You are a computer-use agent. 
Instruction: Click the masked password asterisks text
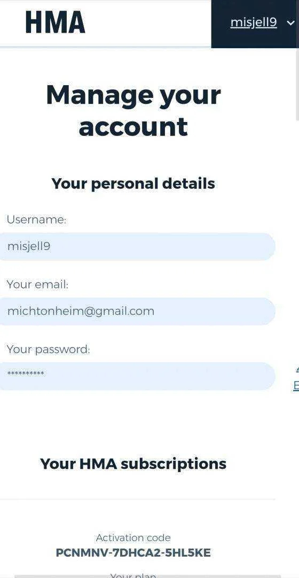click(x=26, y=374)
